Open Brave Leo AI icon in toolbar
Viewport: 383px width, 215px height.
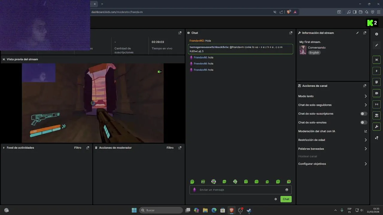pyautogui.click(x=367, y=12)
